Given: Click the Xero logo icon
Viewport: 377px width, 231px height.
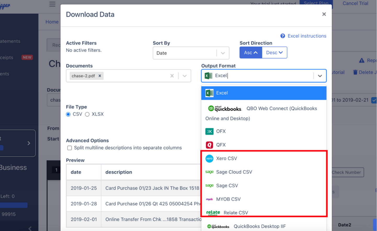Looking at the screenshot, I should (x=209, y=159).
